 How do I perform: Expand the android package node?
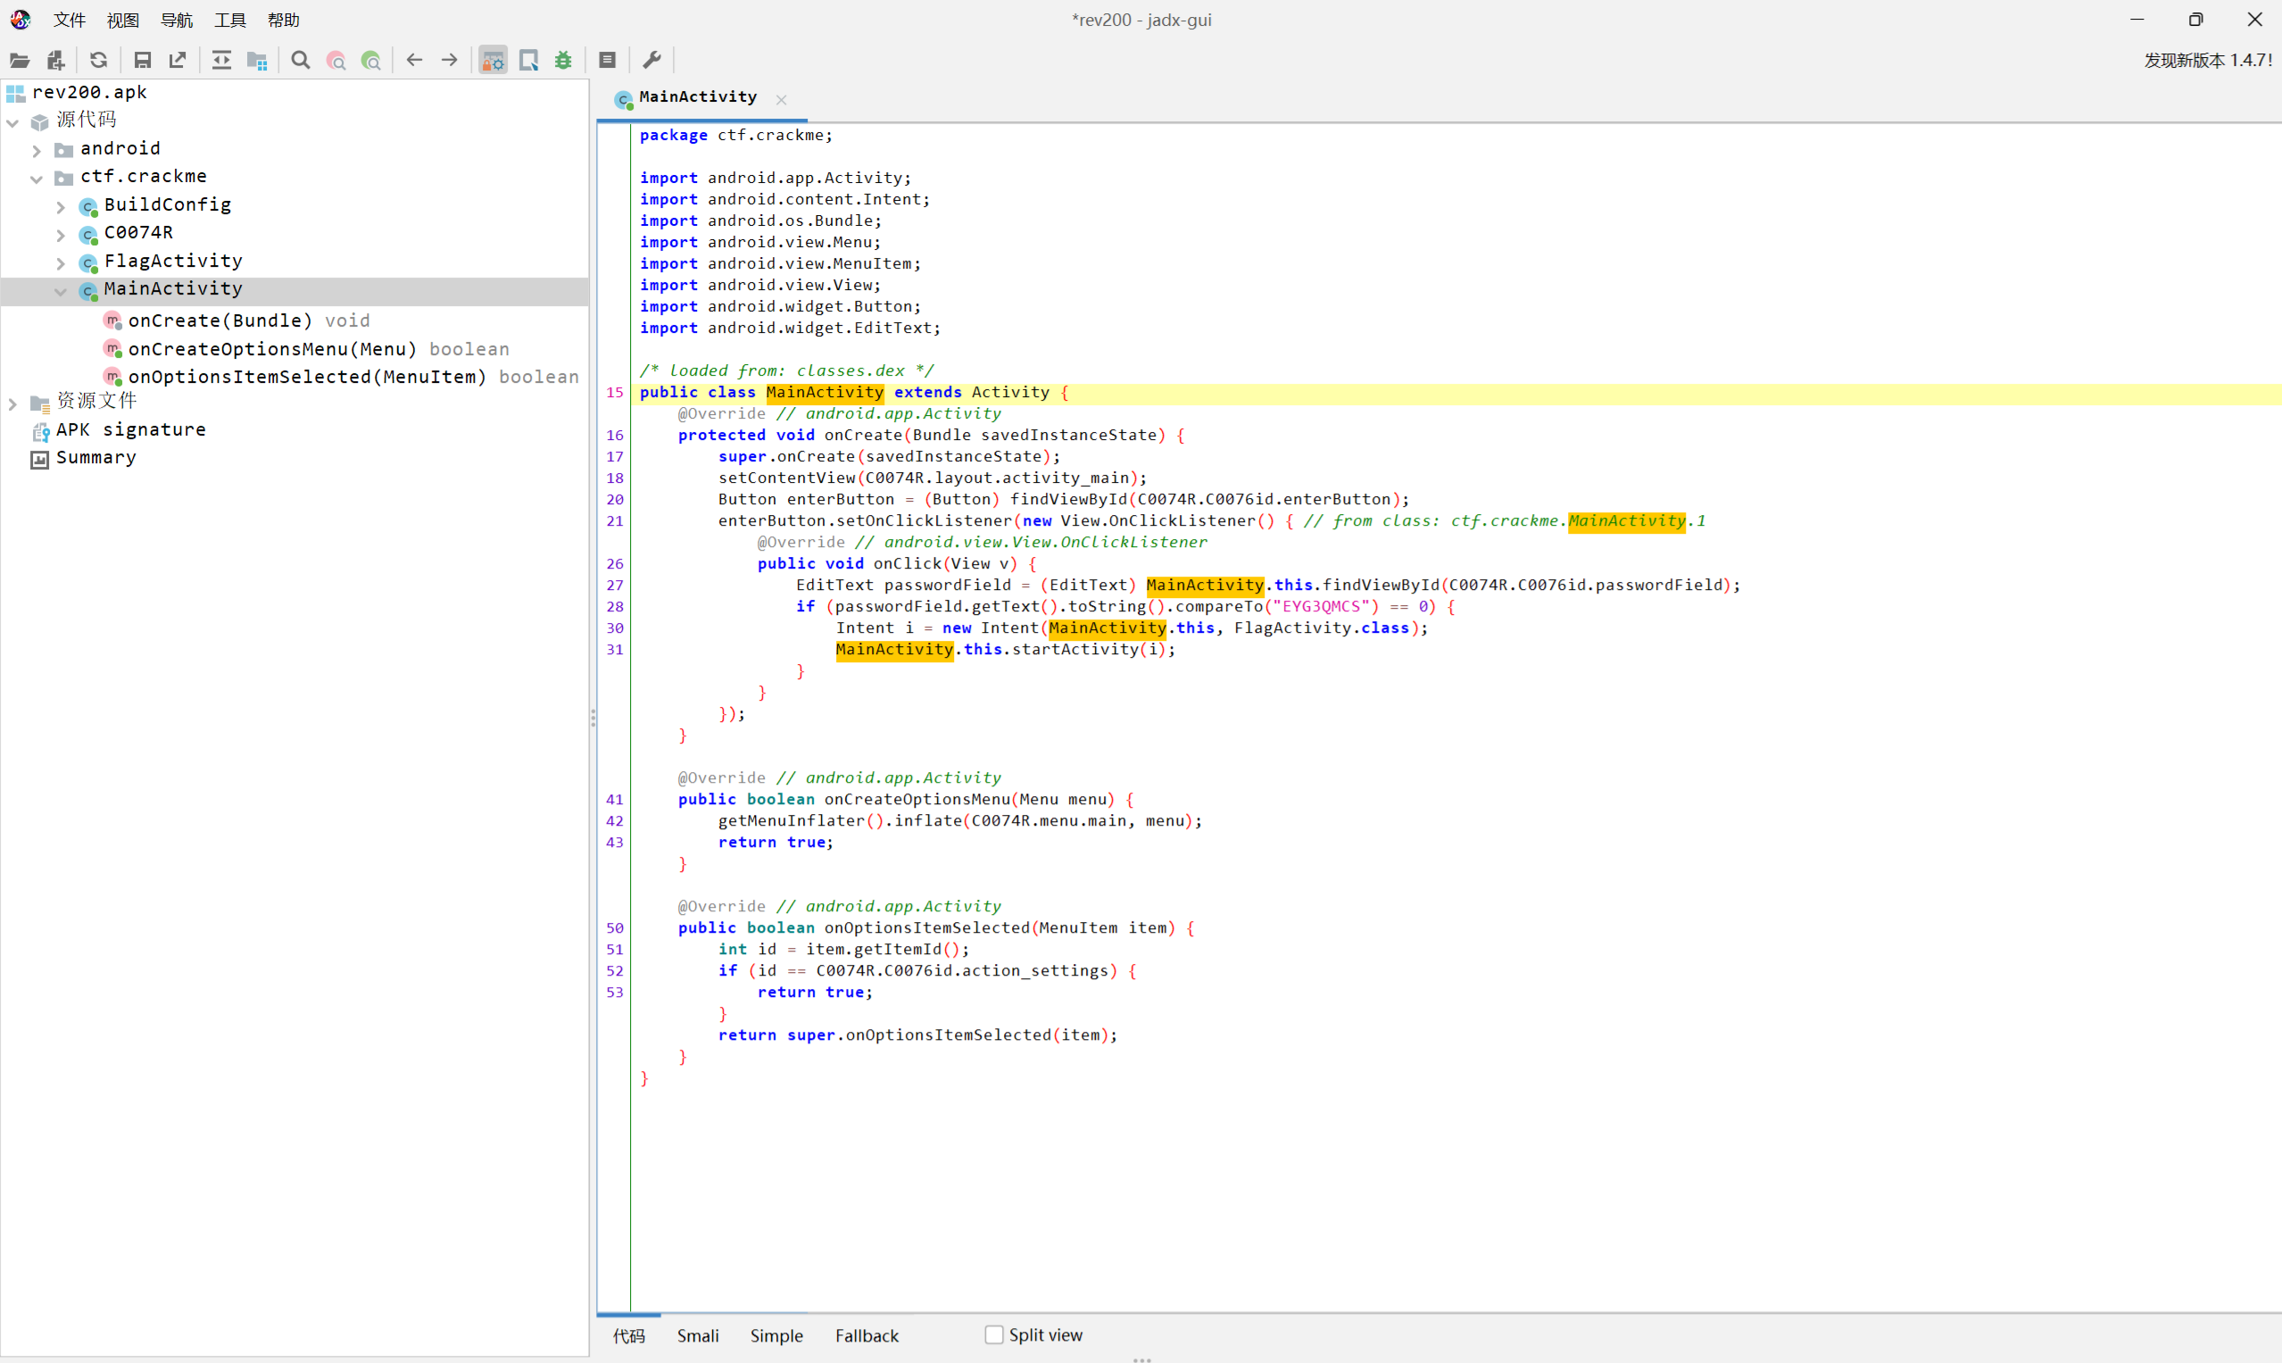[x=37, y=150]
